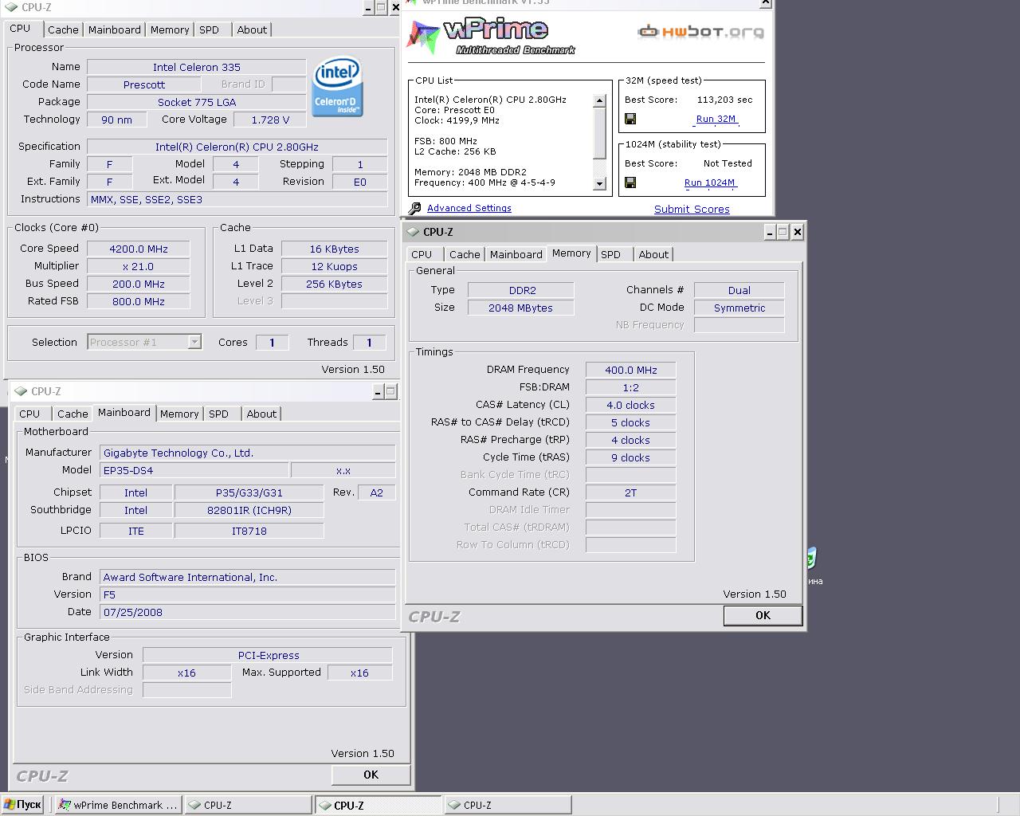The image size is (1020, 816).
Task: Click the save icon for 1024M score
Action: [x=630, y=182]
